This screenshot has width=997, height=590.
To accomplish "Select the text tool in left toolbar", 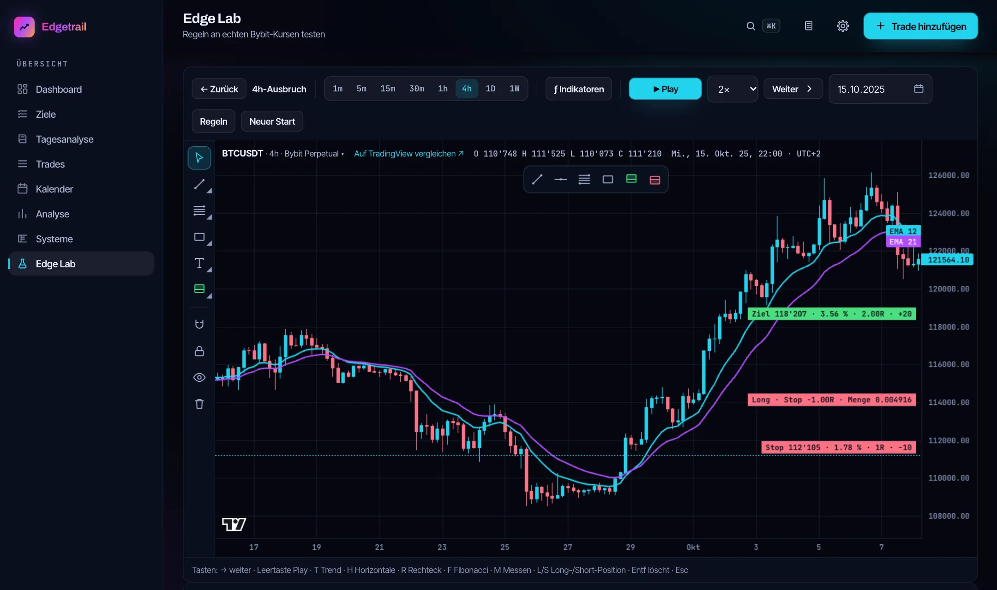I will tap(199, 263).
